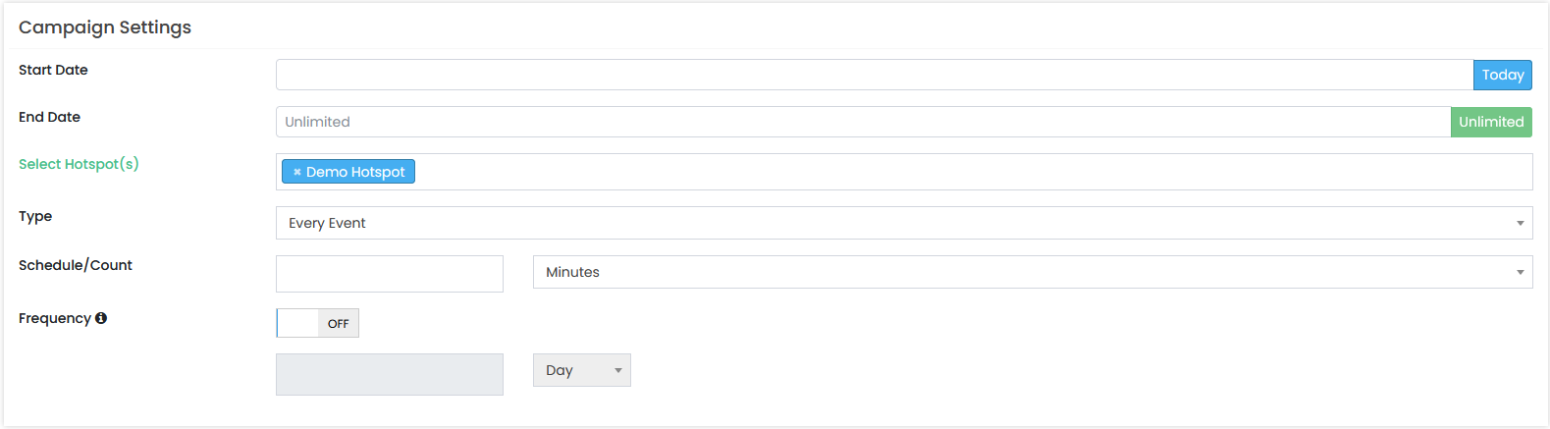Focus the Start Date input field

point(875,75)
